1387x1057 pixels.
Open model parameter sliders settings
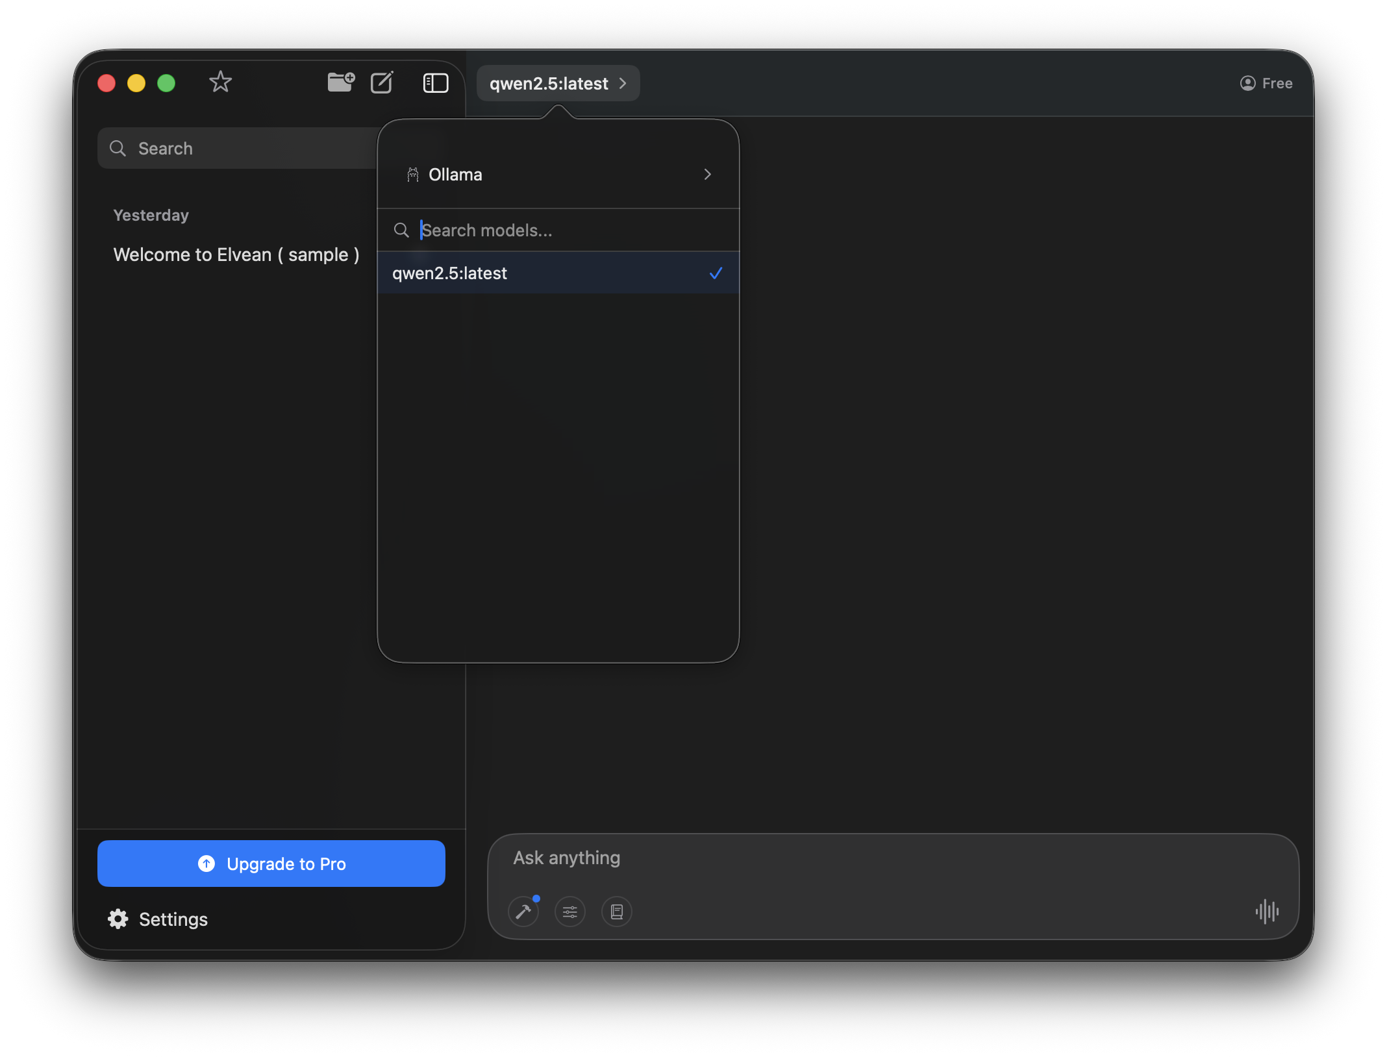tap(569, 912)
